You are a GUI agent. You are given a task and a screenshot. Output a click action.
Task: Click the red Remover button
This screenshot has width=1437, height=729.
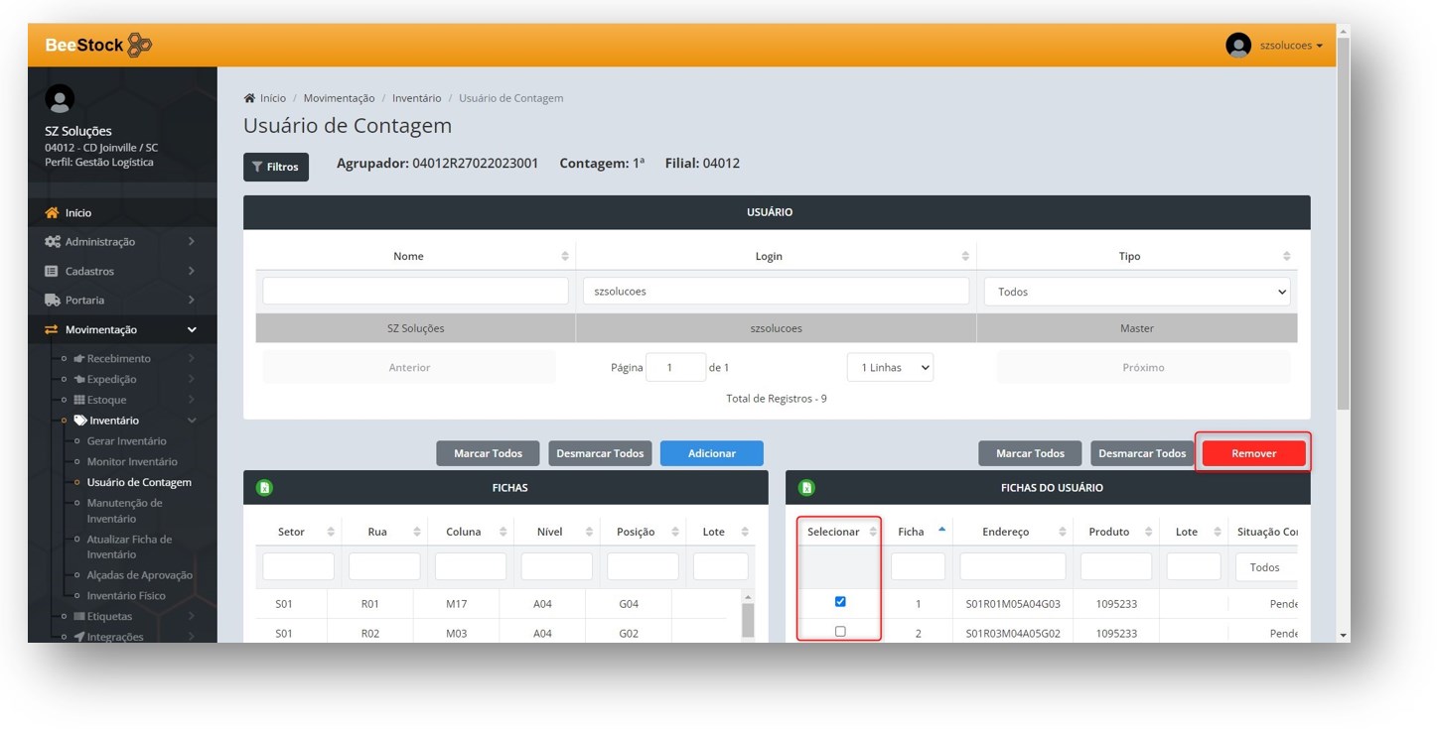tap(1253, 453)
